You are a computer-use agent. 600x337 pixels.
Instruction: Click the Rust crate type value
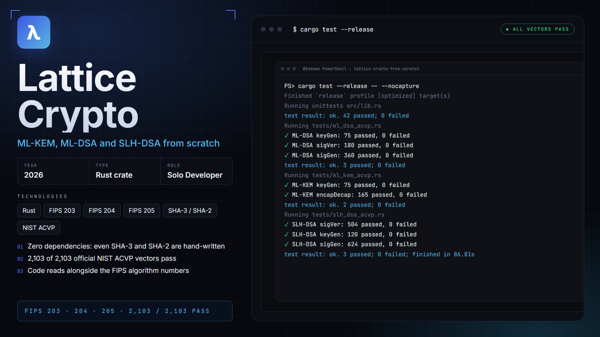coord(114,175)
